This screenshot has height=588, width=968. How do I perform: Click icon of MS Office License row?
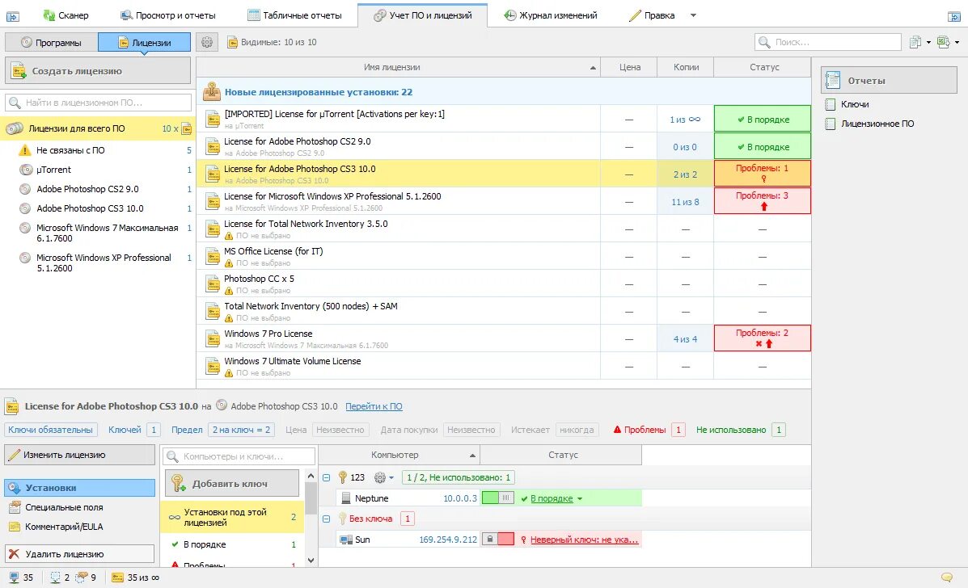[x=213, y=256]
